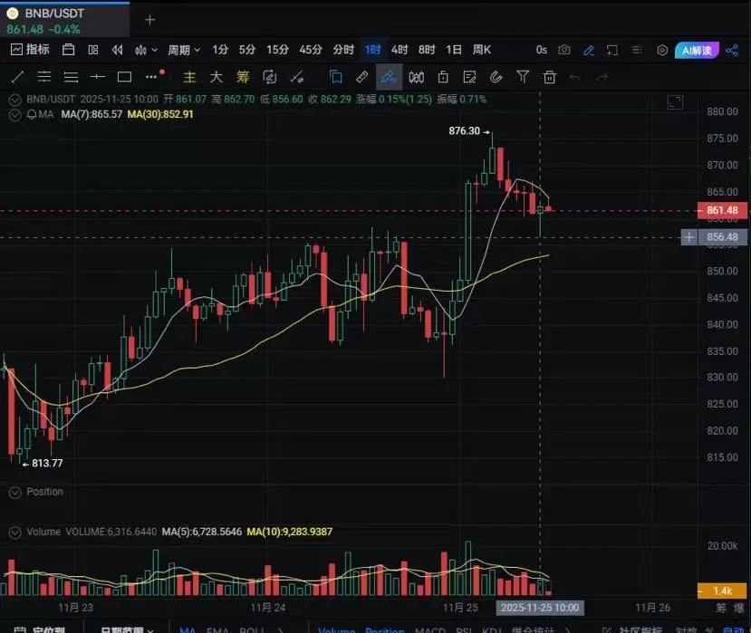Switch to the 4时 timeframe

[x=400, y=50]
